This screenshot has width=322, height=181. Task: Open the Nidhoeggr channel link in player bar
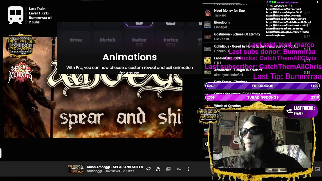[94, 171]
